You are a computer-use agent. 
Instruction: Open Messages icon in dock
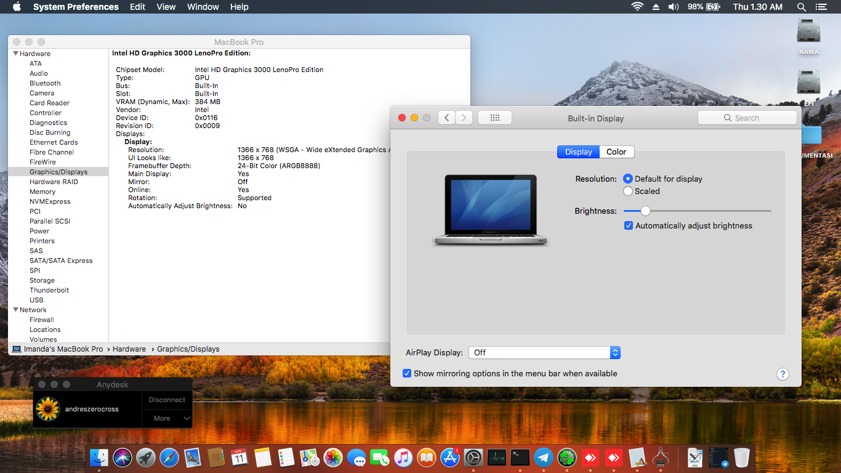click(x=356, y=458)
